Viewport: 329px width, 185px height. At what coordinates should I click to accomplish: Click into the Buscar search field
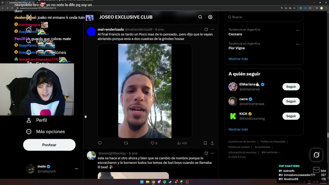pos(264,17)
